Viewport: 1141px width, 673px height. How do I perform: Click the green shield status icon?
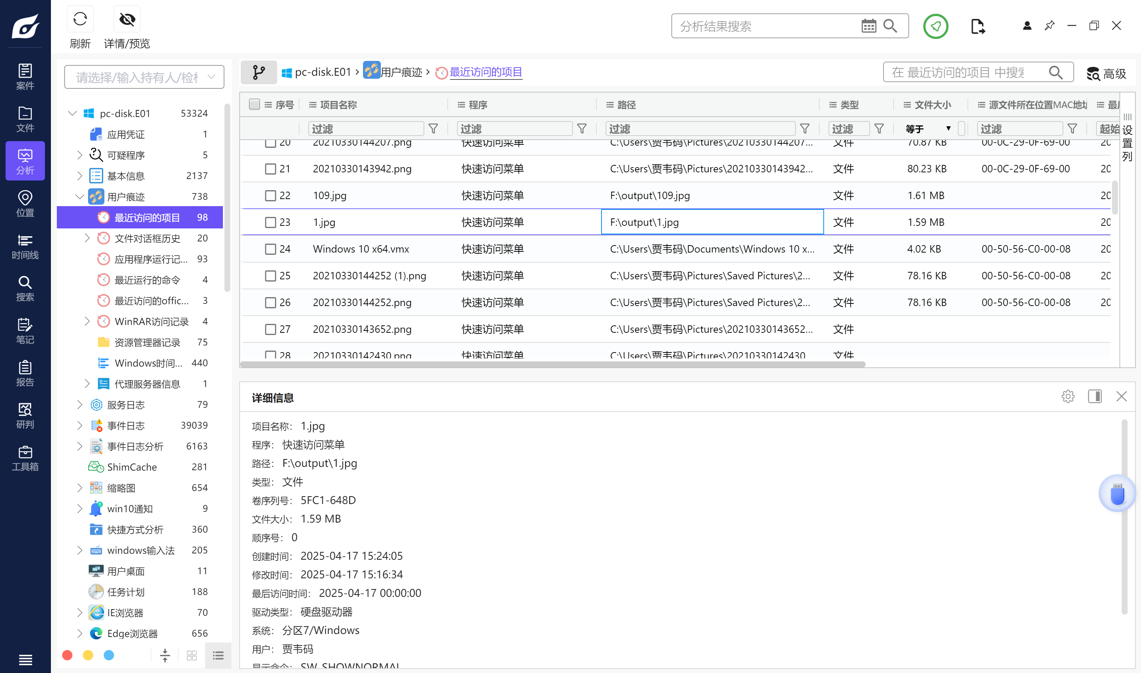point(936,26)
